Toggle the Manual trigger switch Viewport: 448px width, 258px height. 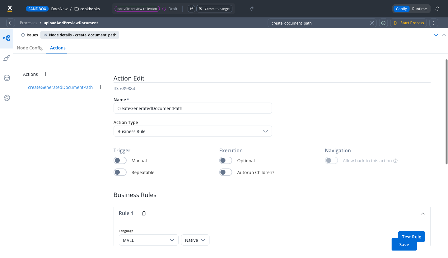click(120, 161)
